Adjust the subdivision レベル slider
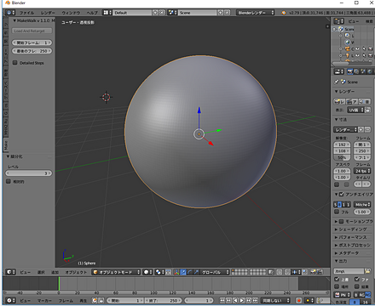The height and width of the screenshot is (306, 375). (x=29, y=173)
